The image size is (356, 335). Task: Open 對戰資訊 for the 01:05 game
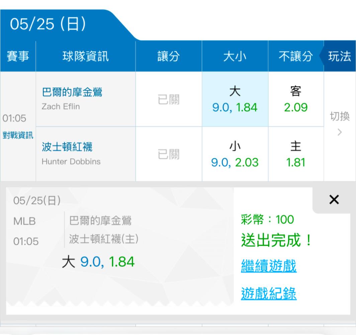[17, 136]
